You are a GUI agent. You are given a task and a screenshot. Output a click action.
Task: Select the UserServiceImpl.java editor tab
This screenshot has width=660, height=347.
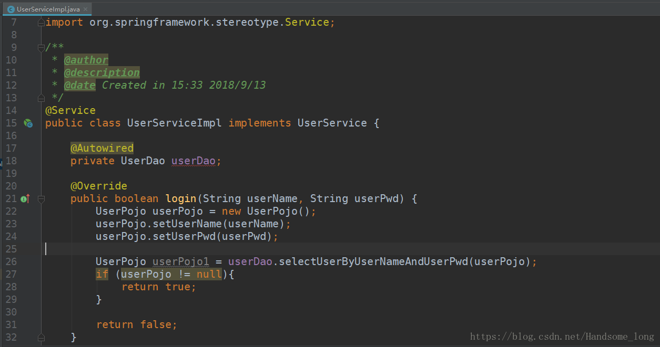click(x=46, y=9)
